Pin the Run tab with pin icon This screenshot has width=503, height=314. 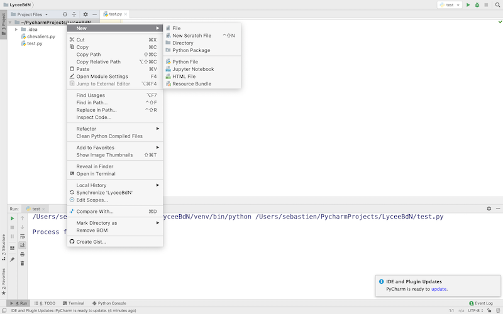[x=12, y=259]
